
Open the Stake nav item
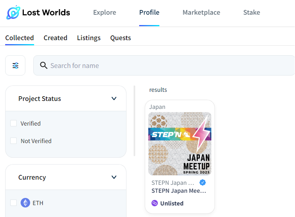[252, 12]
